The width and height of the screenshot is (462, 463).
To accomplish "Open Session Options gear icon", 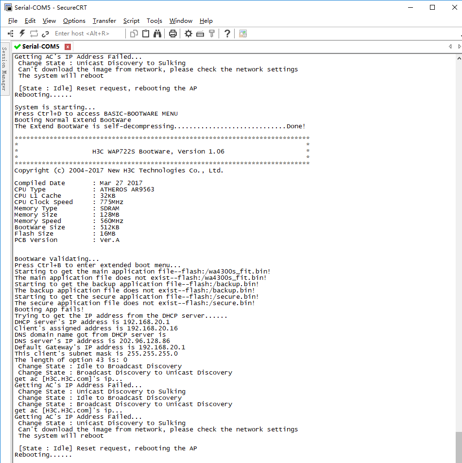I will point(188,34).
